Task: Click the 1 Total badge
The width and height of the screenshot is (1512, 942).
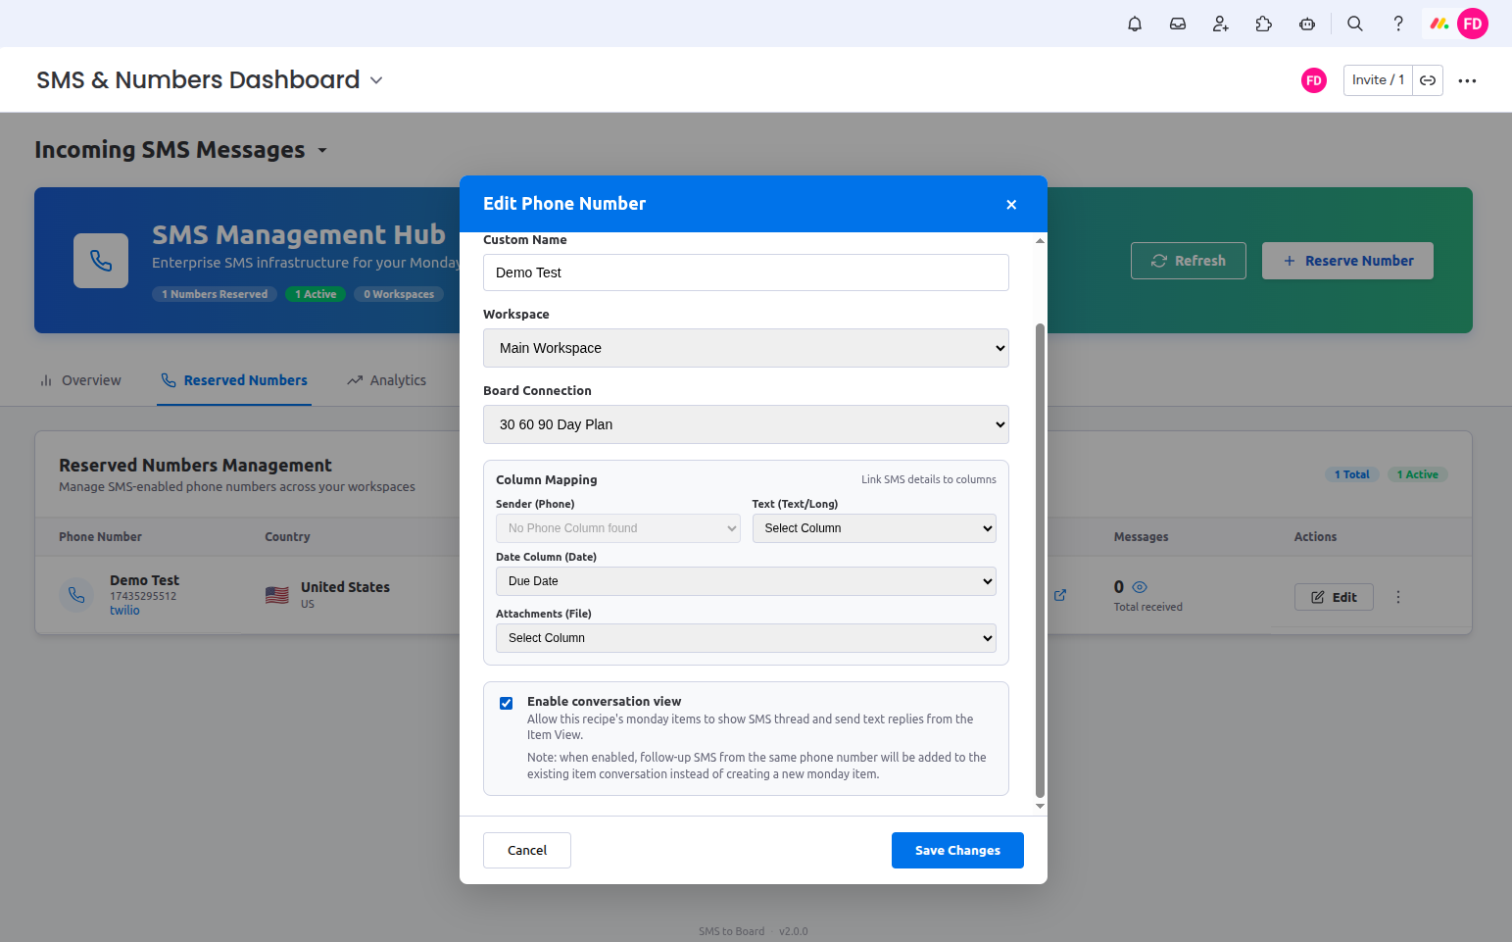Action: tap(1352, 474)
